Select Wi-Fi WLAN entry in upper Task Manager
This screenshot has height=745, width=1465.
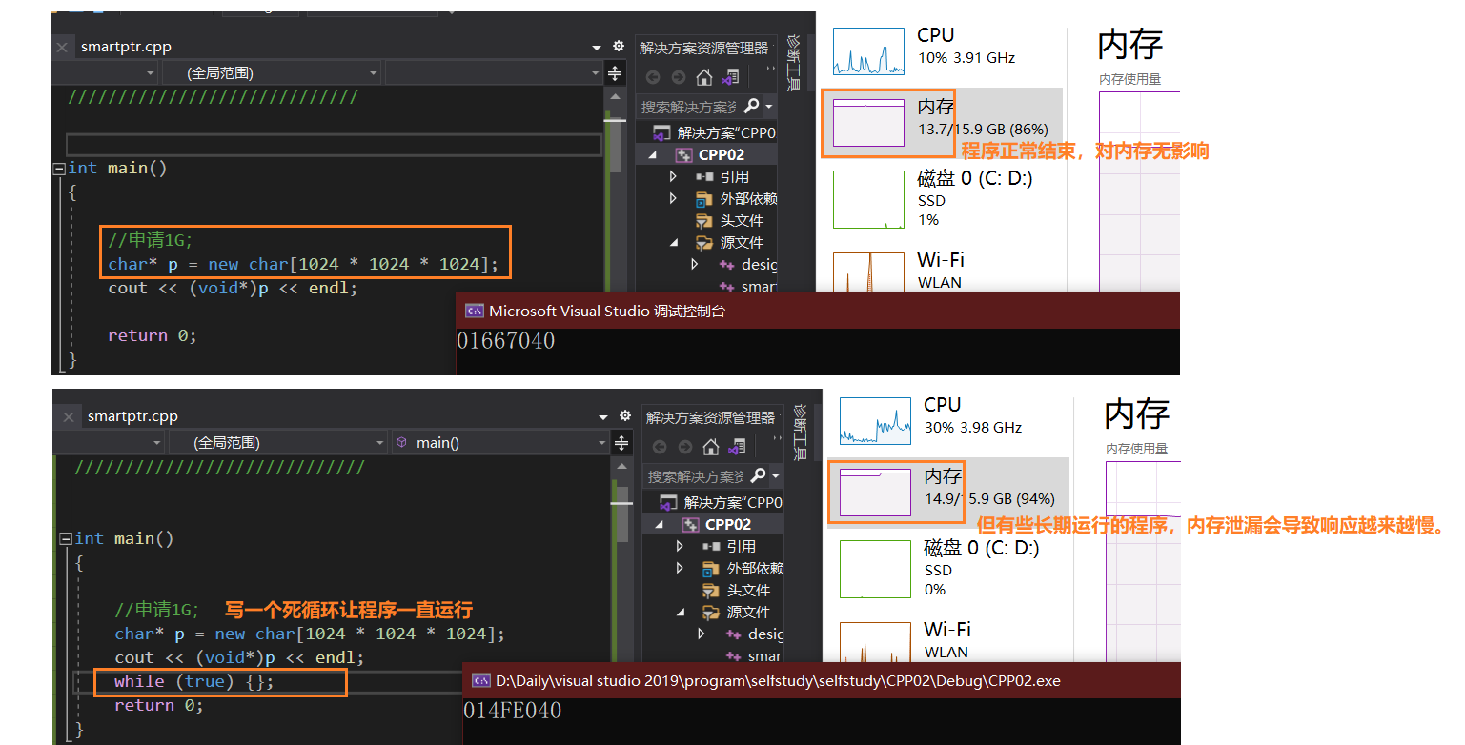pos(940,271)
